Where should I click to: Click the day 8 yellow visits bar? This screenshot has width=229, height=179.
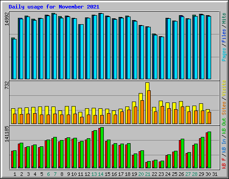pos(60,117)
